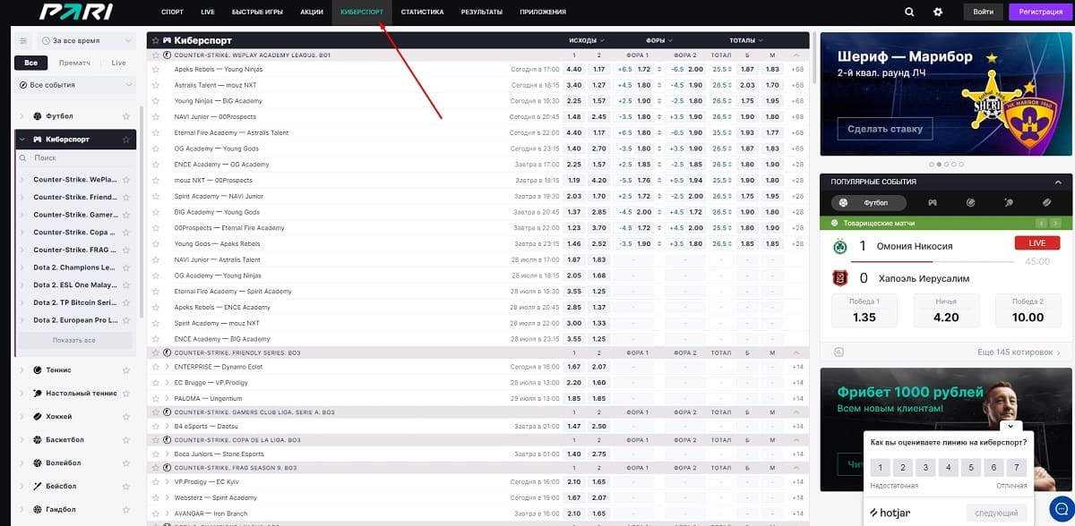Click the Войти login button
The width and height of the screenshot is (1075, 526).
[983, 12]
